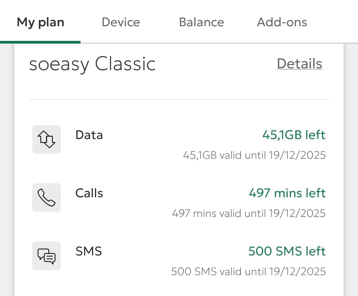Tap the Calls phone handset icon
358x296 pixels.
coord(47,198)
